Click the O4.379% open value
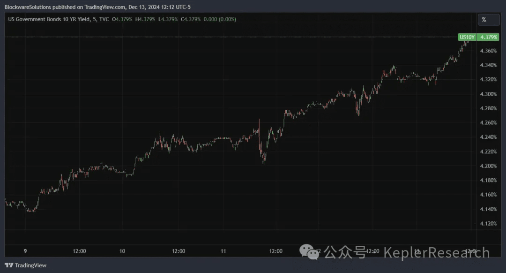Image resolution: width=506 pixels, height=273 pixels. tap(122, 19)
